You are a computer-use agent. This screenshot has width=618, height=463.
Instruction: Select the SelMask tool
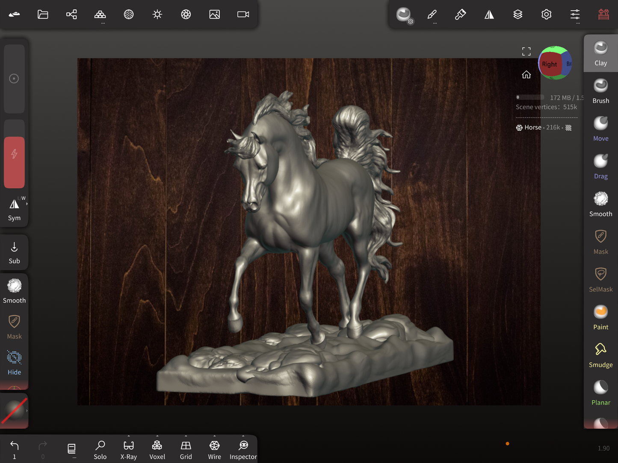pyautogui.click(x=600, y=280)
